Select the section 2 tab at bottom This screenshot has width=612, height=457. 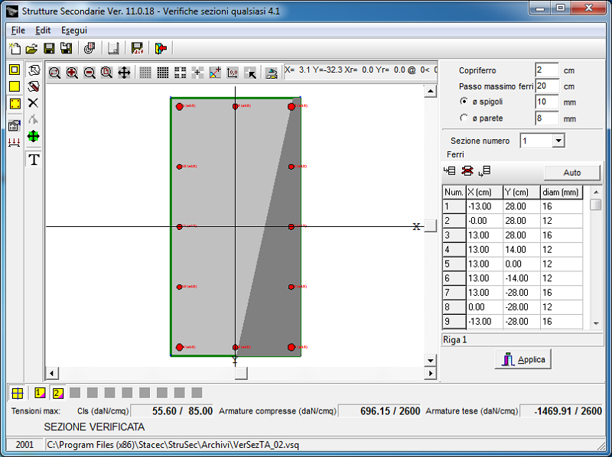click(57, 393)
